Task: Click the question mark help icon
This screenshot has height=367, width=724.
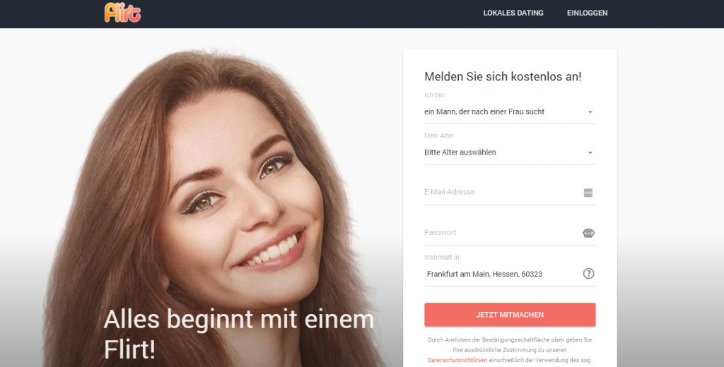Action: pyautogui.click(x=588, y=273)
